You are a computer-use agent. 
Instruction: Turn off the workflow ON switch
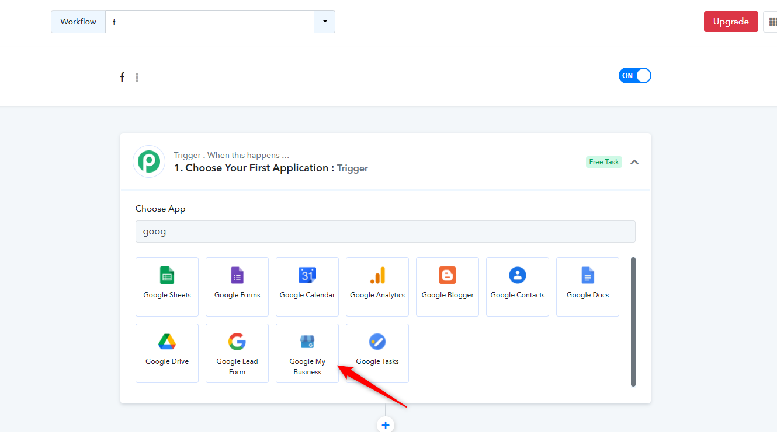[x=634, y=76]
